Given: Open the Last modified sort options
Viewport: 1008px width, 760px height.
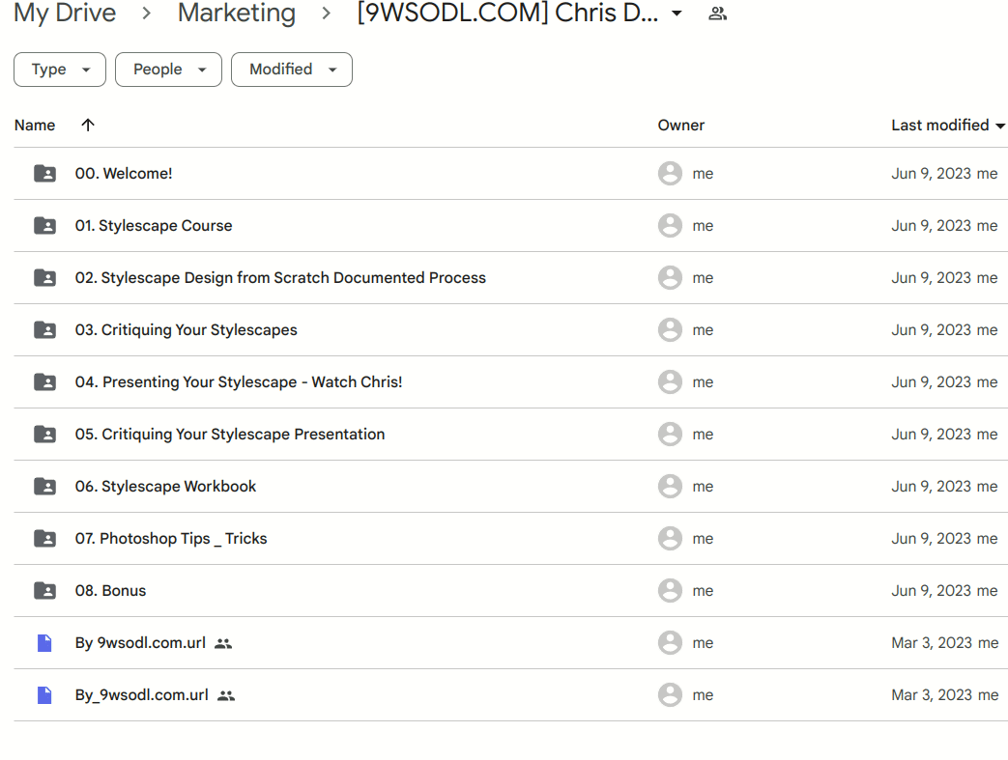Looking at the screenshot, I should (x=947, y=126).
